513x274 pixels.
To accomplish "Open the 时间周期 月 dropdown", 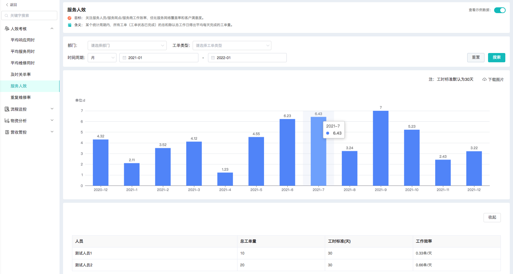I will click(102, 58).
